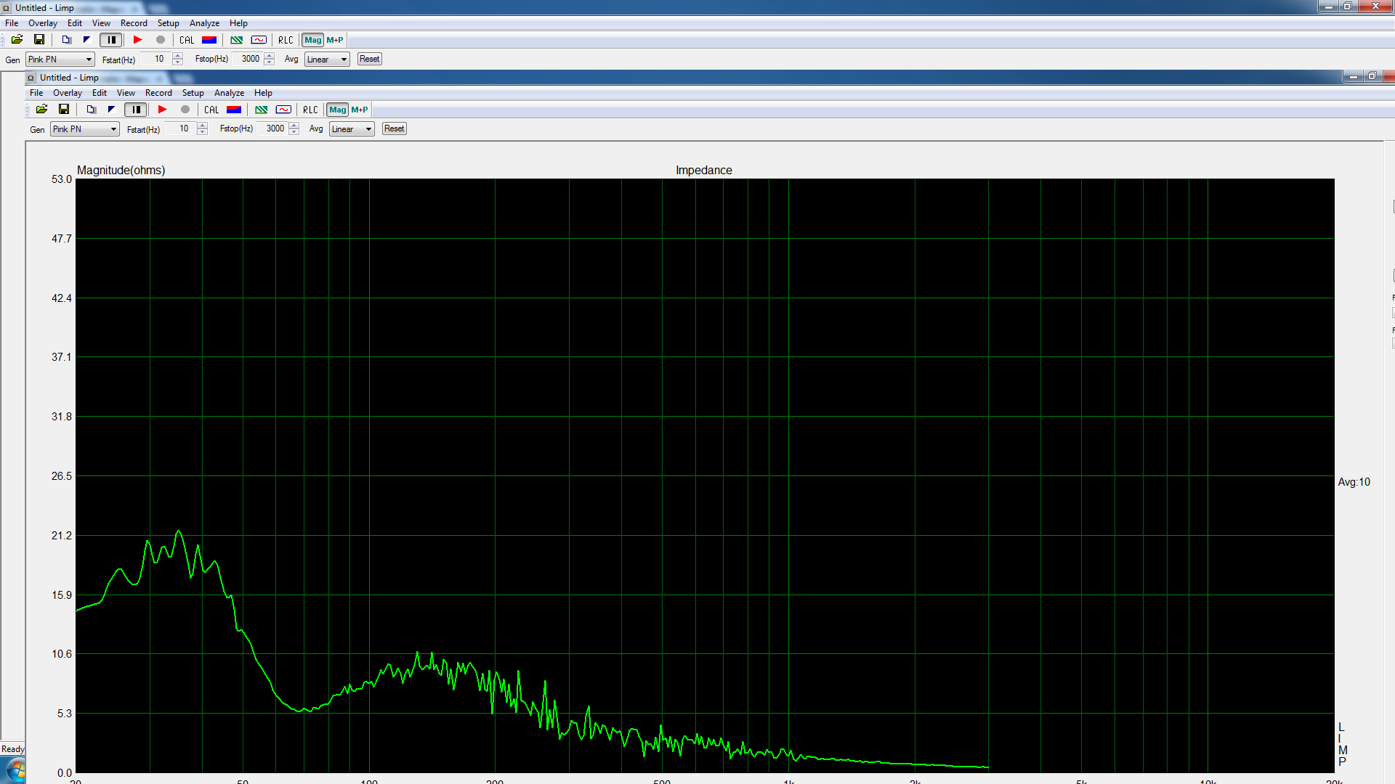The image size is (1395, 784).
Task: Click front window omega title icon
Action: tap(31, 78)
